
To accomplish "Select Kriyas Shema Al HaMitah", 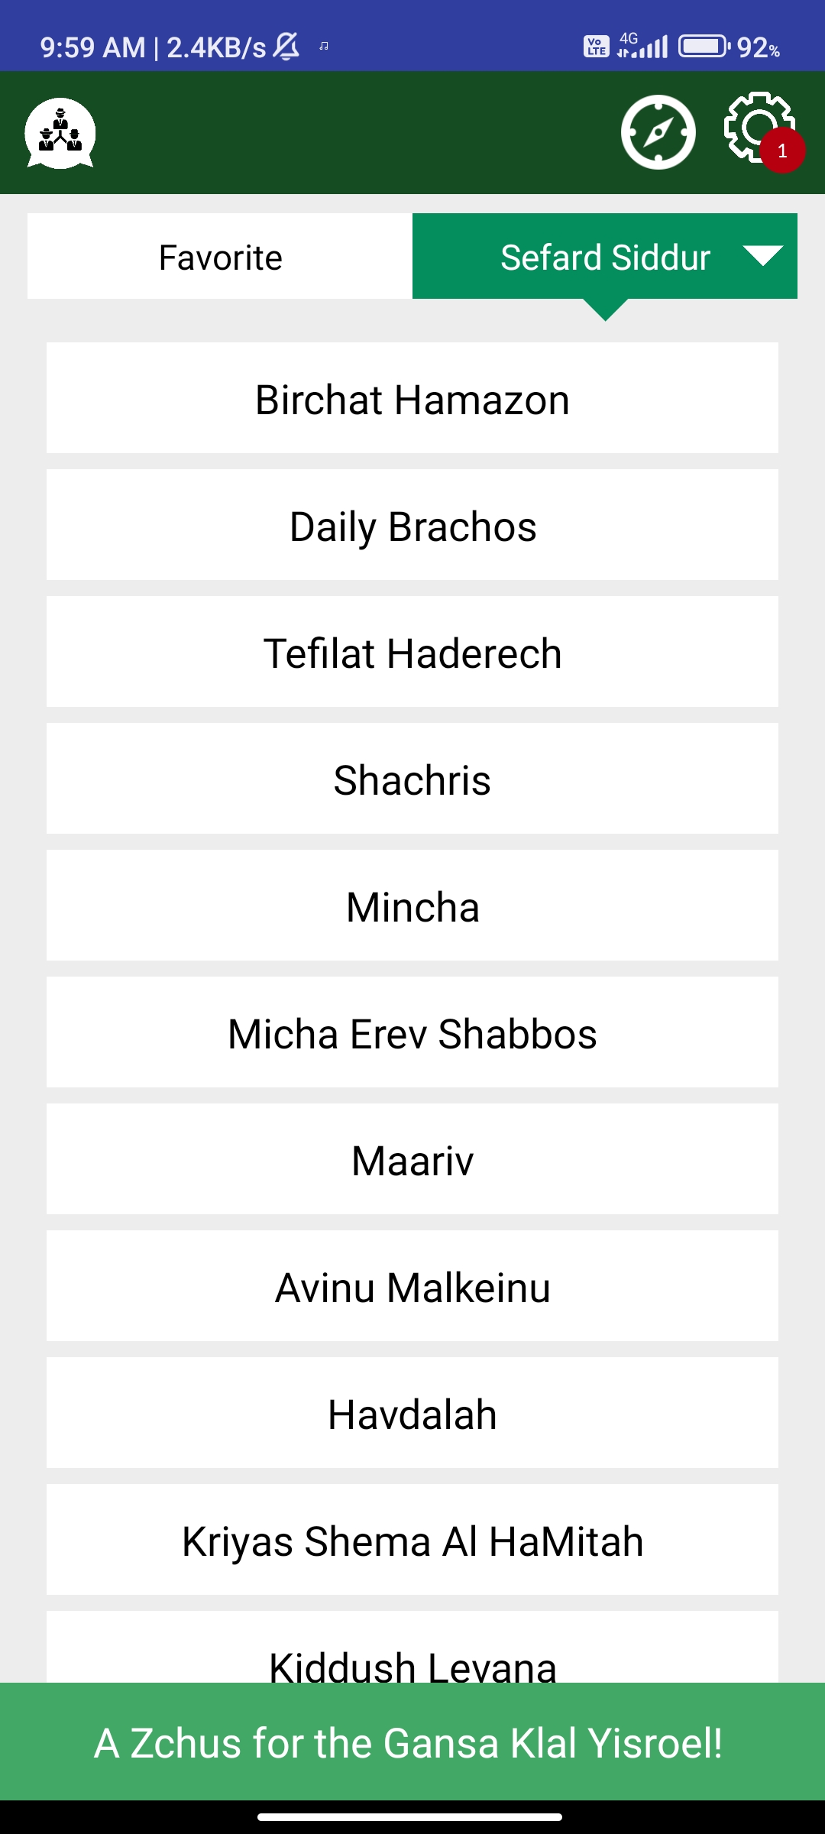I will [412, 1540].
